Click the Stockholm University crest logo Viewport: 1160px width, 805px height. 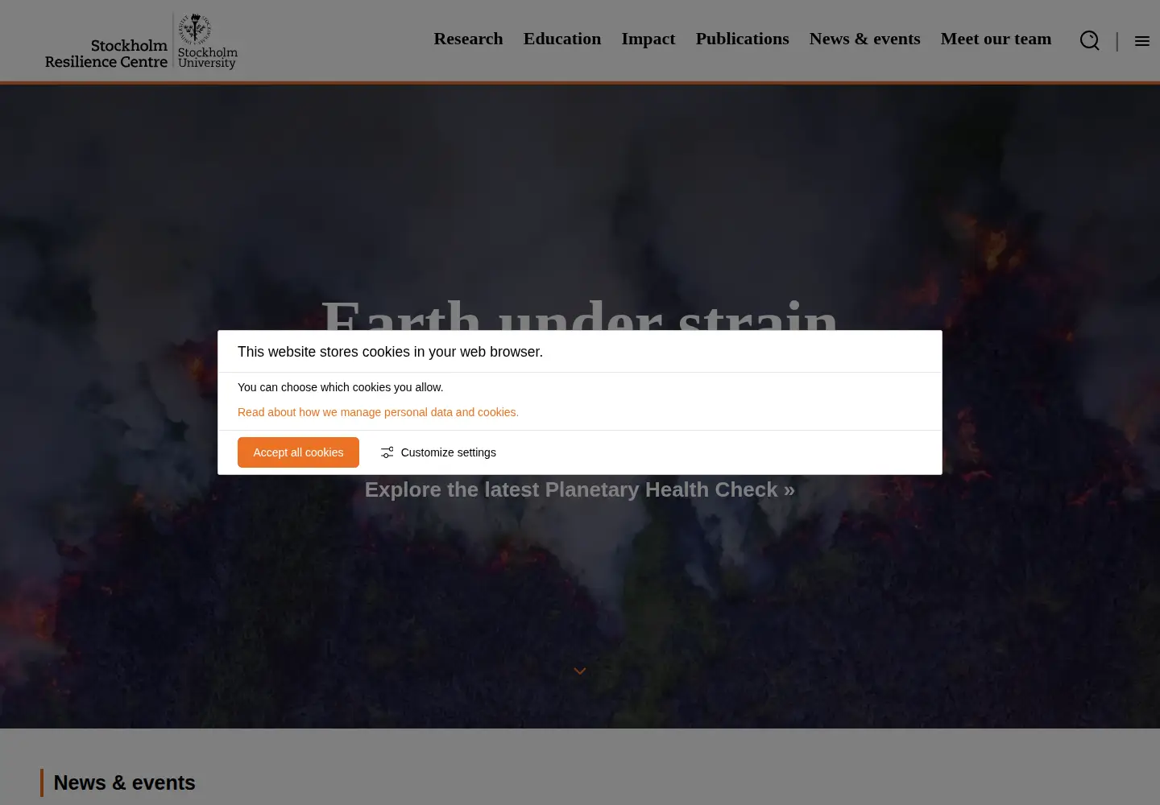coord(207,41)
